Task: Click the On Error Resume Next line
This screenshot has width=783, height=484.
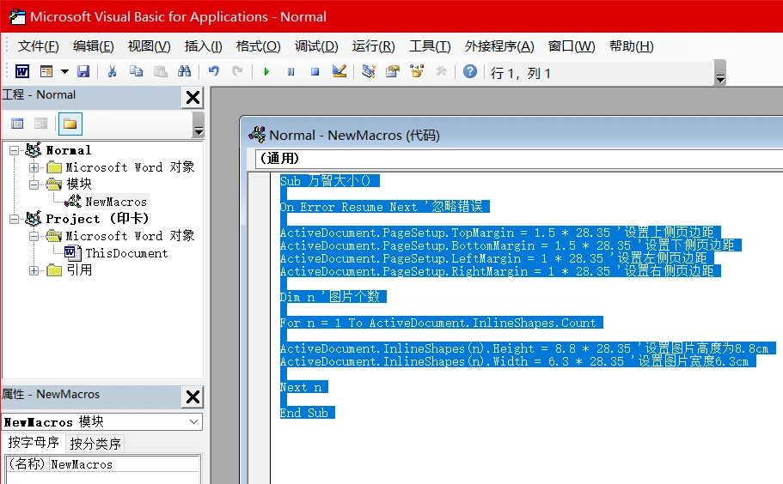Action: [384, 207]
